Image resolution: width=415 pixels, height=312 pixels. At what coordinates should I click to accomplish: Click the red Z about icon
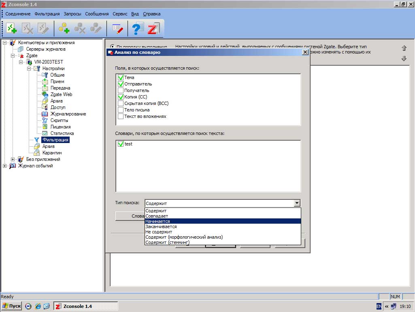coord(154,28)
